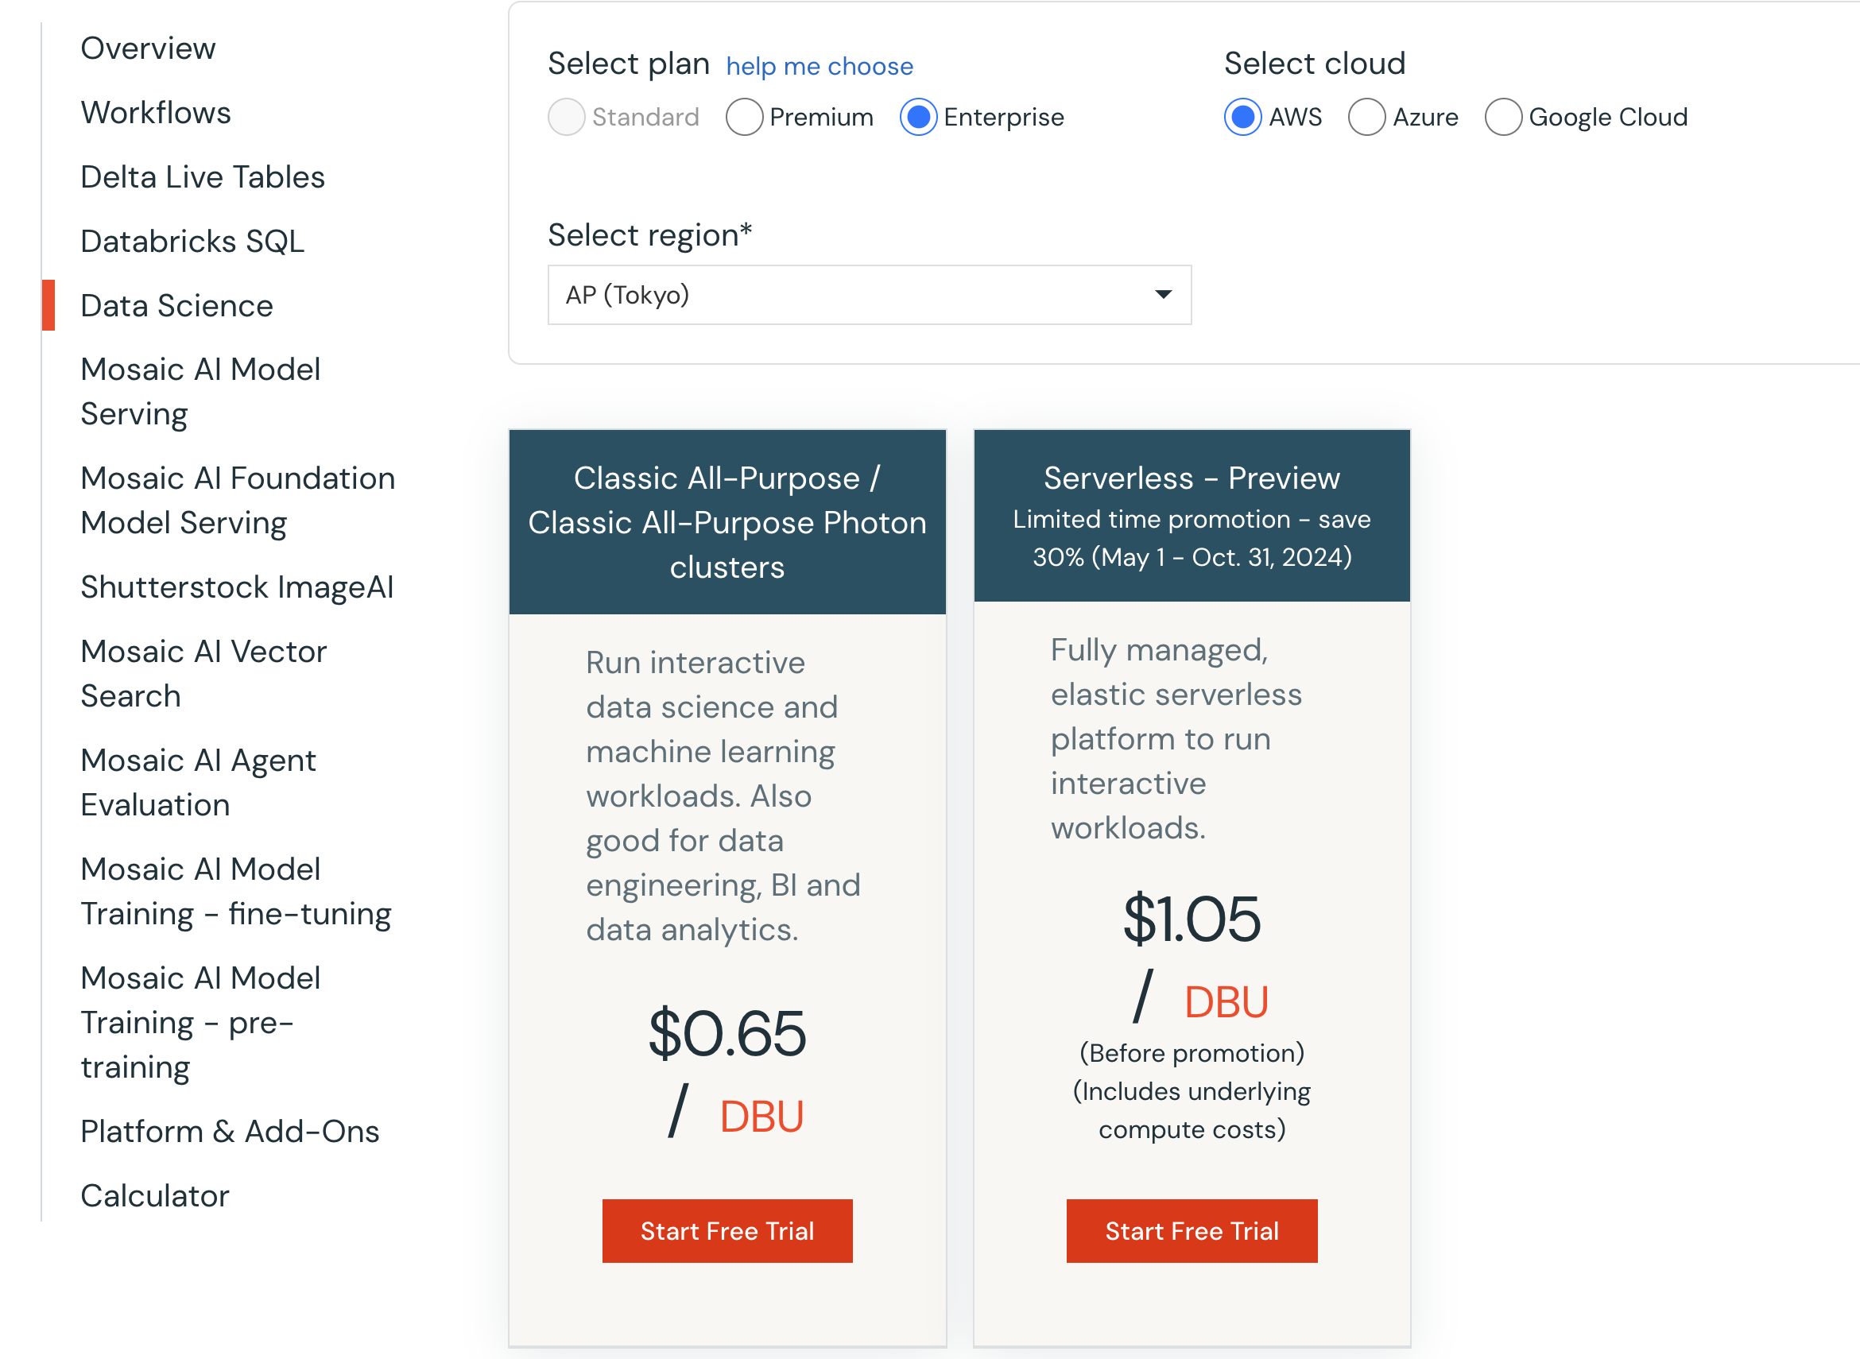Viewport: 1860px width, 1359px height.
Task: Select the Enterprise plan option
Action: (x=918, y=117)
